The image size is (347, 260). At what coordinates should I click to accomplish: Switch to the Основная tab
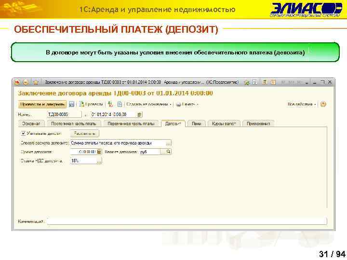[x=31, y=124]
